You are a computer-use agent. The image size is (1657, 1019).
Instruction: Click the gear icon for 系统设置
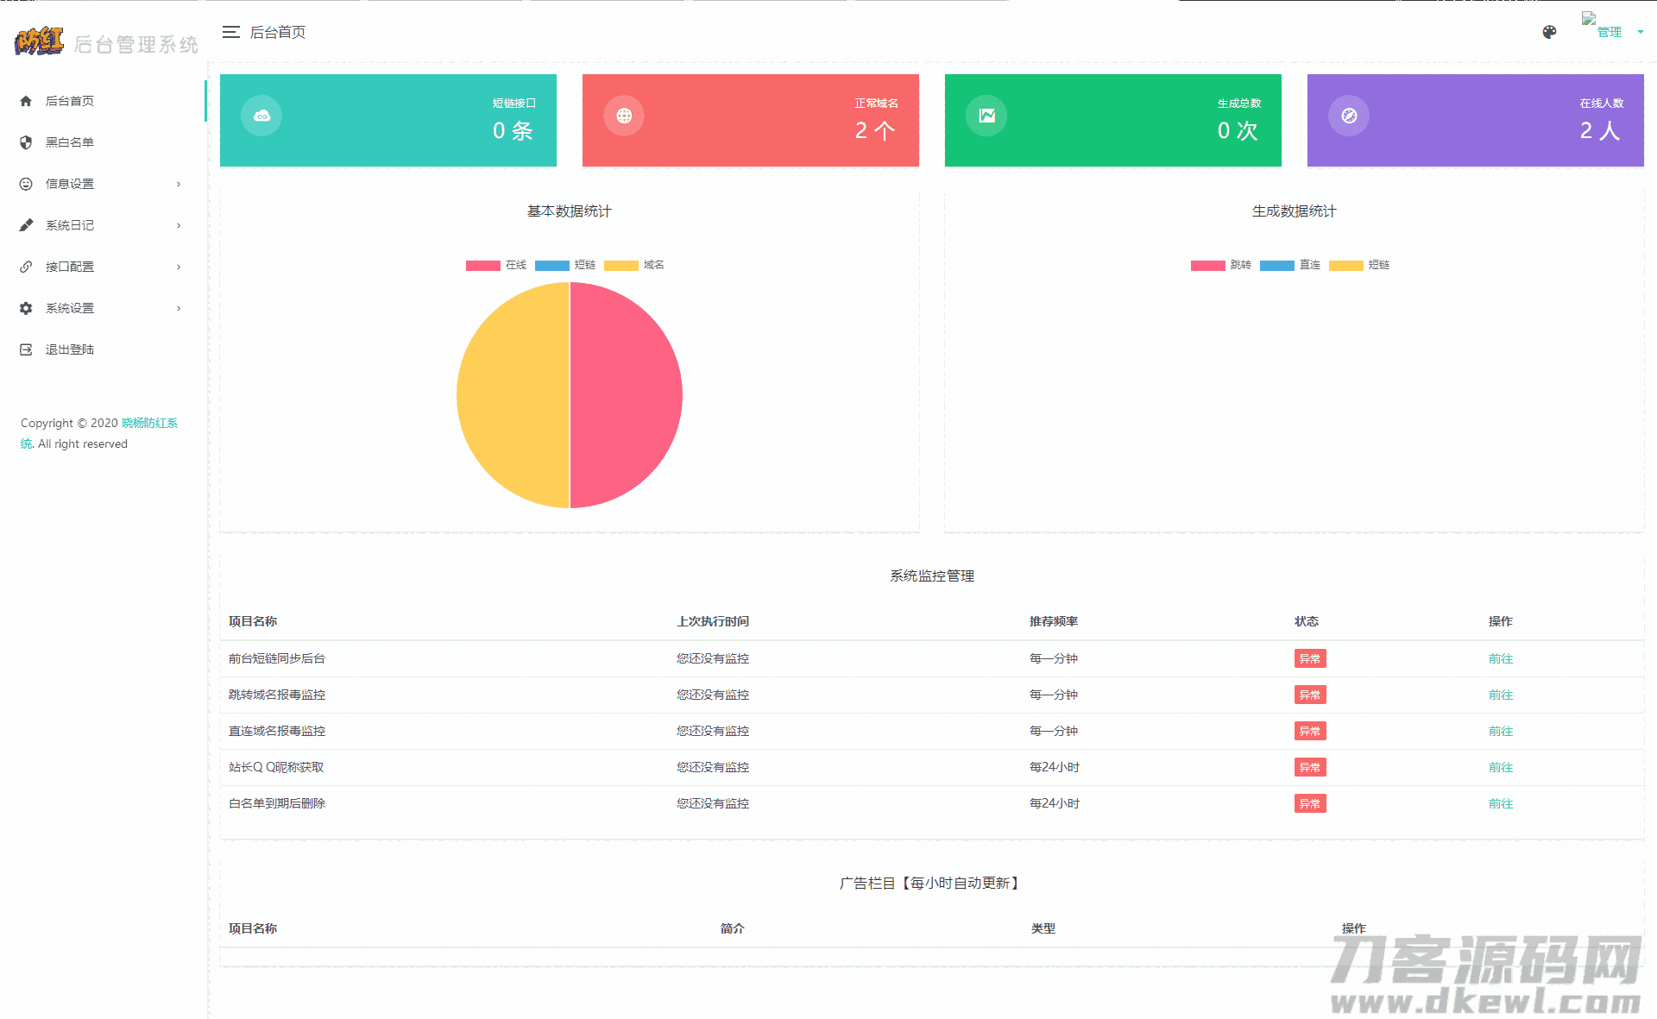(26, 308)
